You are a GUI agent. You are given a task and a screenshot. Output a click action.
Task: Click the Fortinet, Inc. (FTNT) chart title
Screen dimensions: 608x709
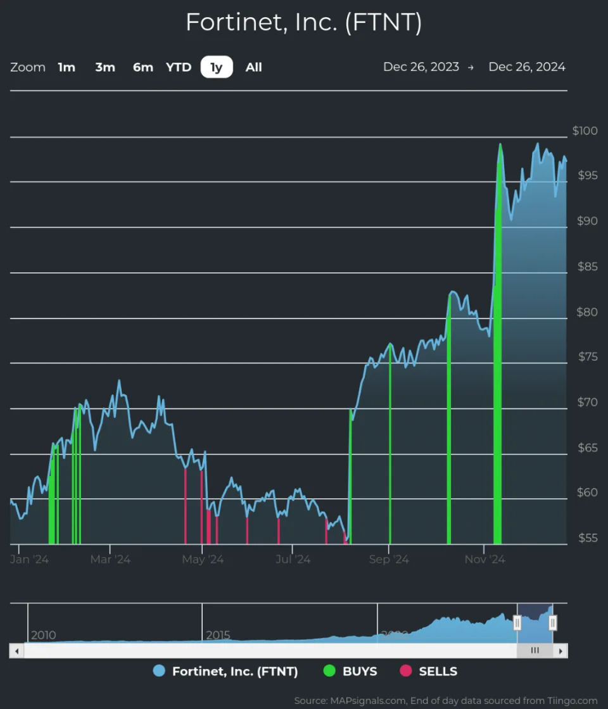pyautogui.click(x=304, y=22)
